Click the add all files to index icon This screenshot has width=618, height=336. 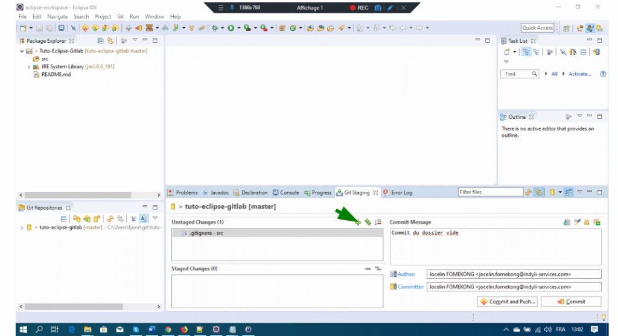[368, 222]
